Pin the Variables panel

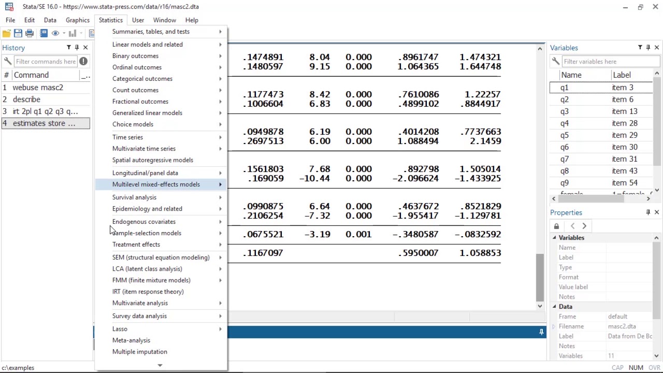coord(648,48)
